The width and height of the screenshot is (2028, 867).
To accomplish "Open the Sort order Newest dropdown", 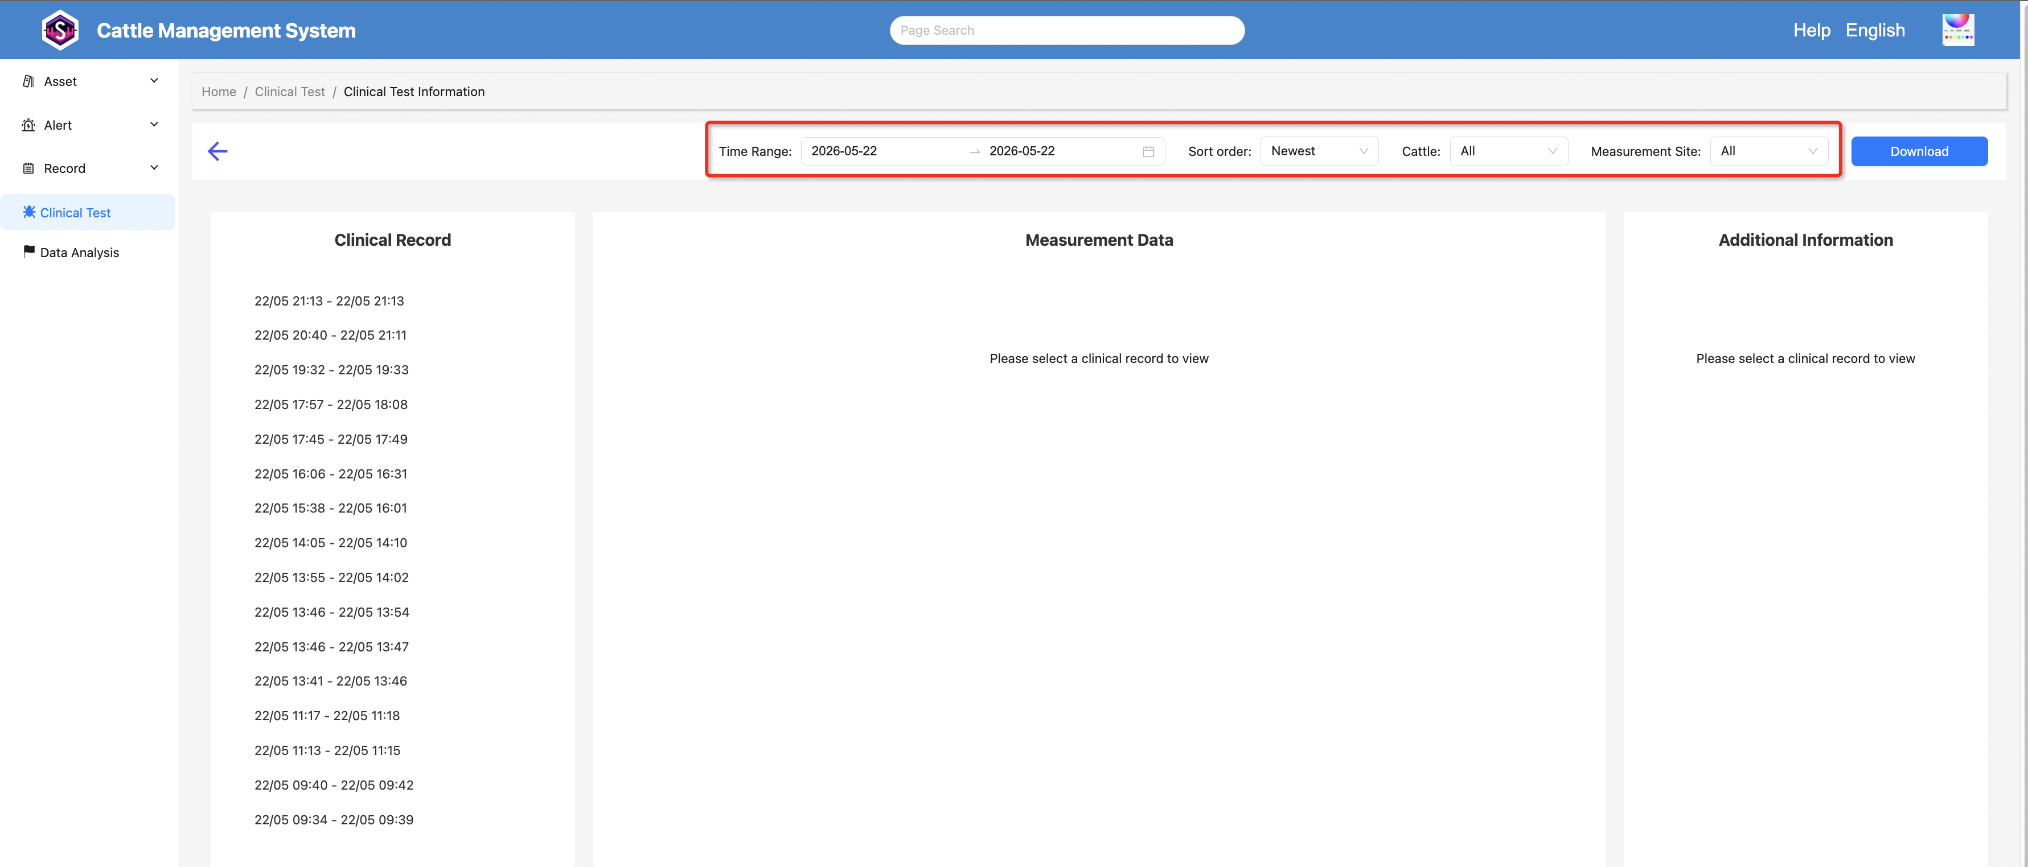I will pyautogui.click(x=1319, y=151).
